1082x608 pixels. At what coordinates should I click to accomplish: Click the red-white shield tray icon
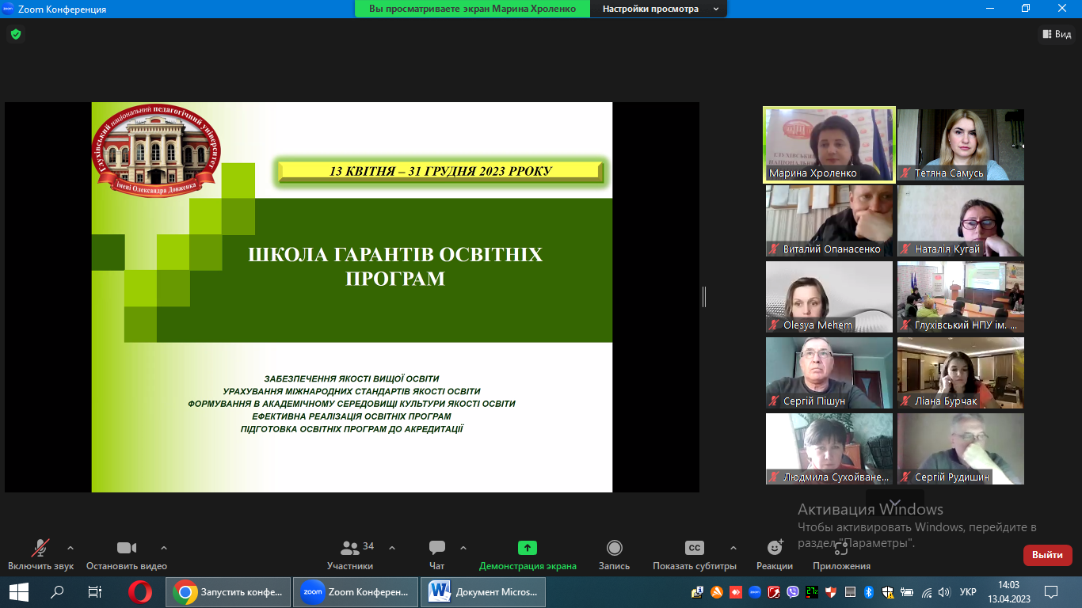831,591
